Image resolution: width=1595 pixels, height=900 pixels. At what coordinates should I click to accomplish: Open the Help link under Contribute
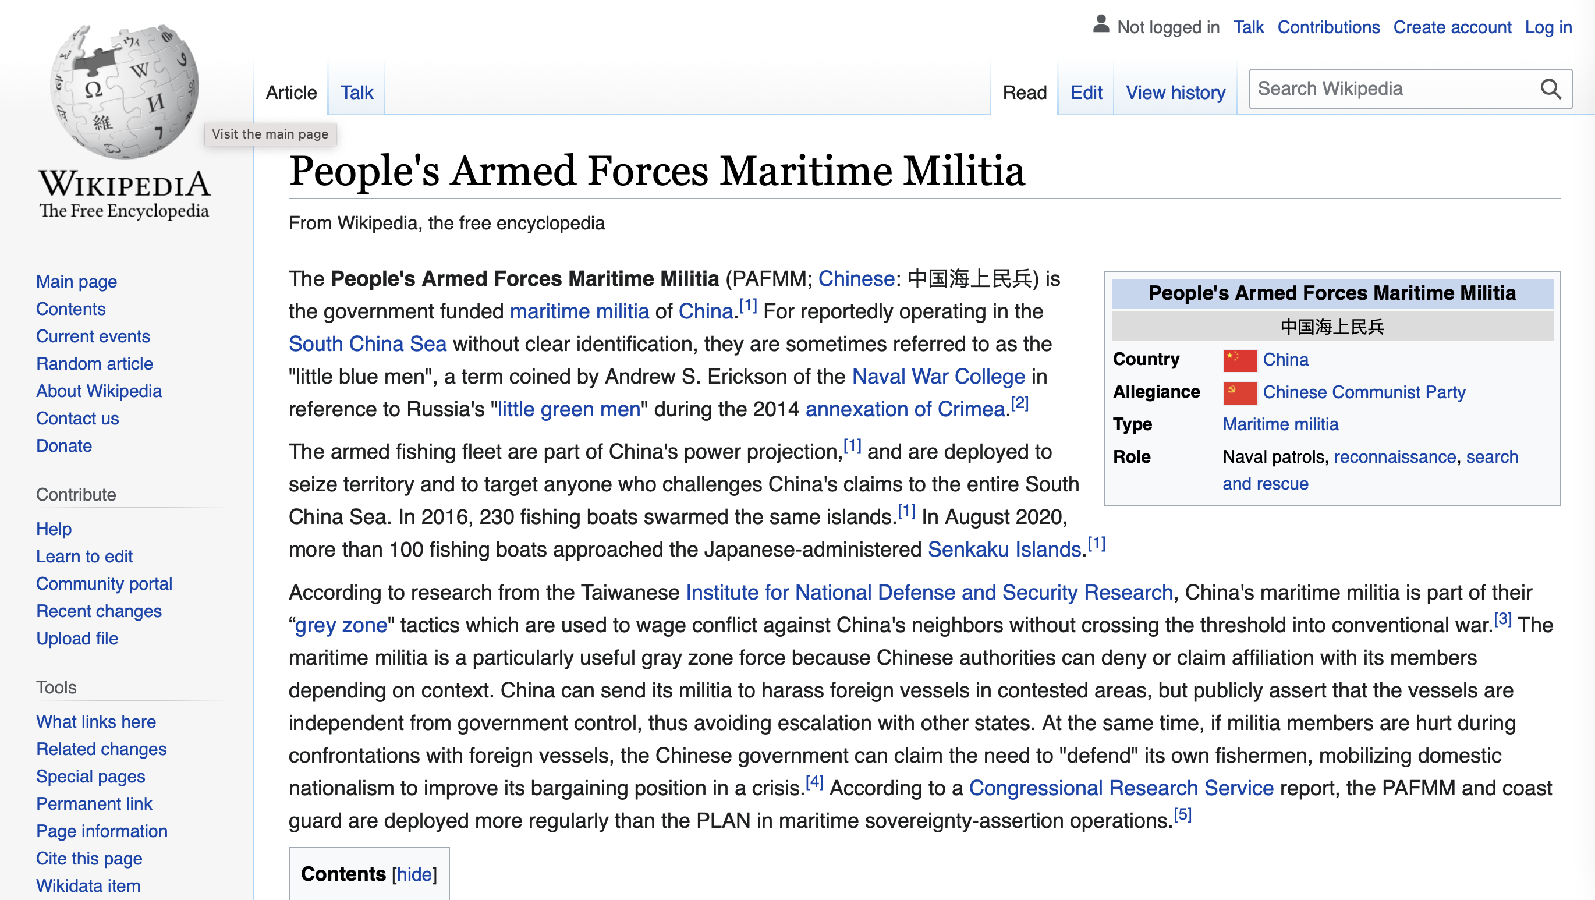coord(54,529)
